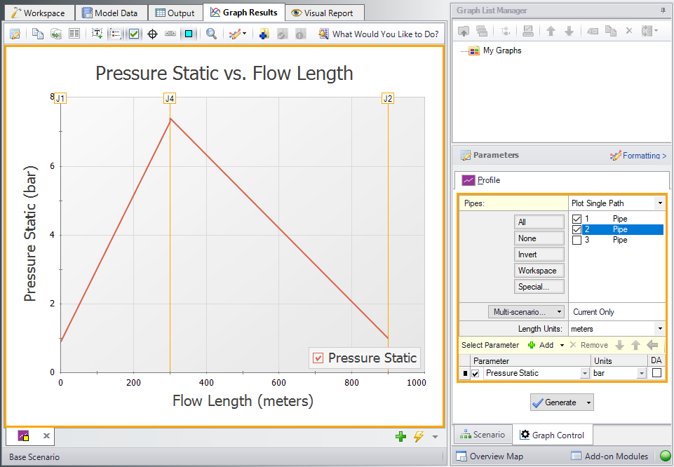Open the Overview Map panel

pyautogui.click(x=489, y=456)
